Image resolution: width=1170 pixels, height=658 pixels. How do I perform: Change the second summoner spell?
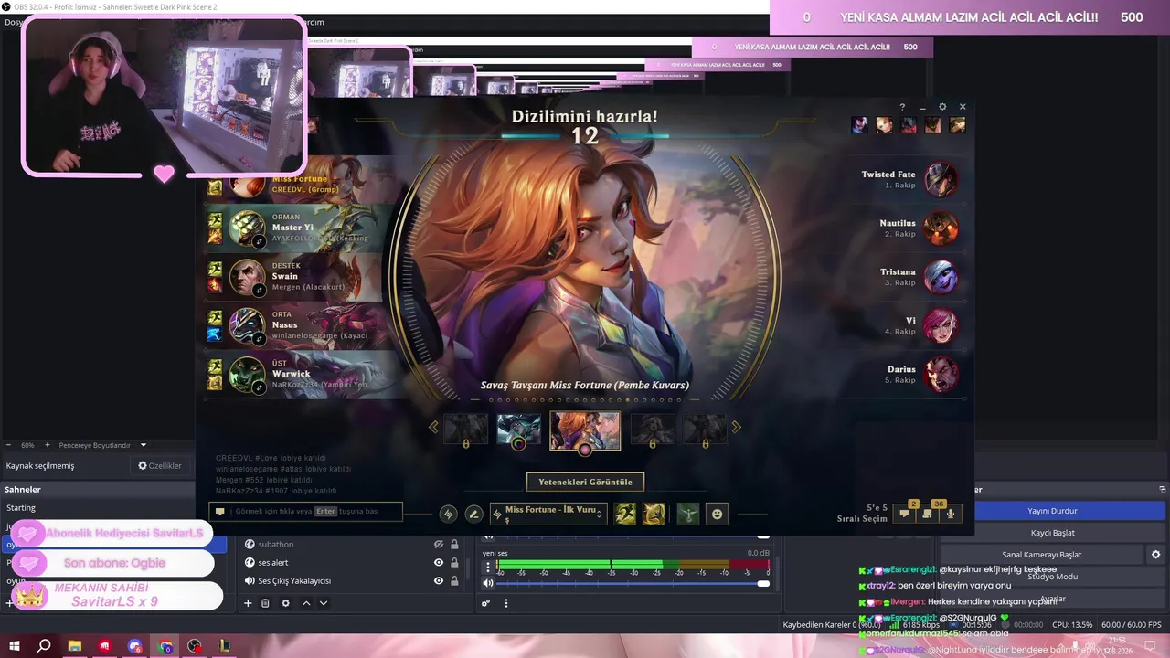654,515
